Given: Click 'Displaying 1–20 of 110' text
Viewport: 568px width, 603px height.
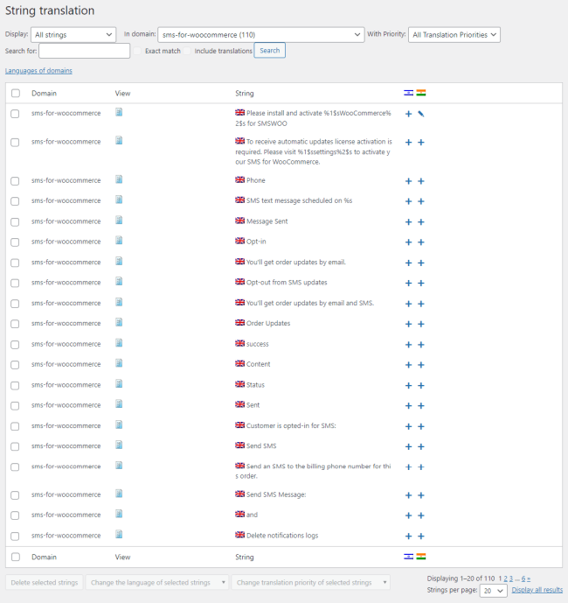Looking at the screenshot, I should [461, 578].
